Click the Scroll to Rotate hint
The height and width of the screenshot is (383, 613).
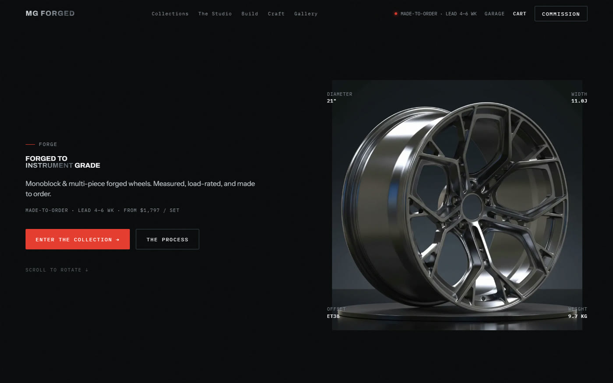[x=57, y=270]
